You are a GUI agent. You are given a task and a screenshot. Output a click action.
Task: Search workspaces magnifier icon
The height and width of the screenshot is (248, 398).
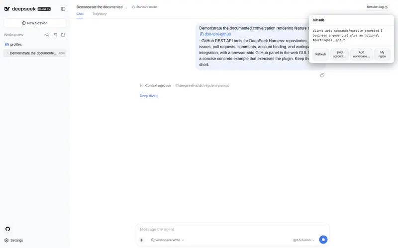(47, 35)
